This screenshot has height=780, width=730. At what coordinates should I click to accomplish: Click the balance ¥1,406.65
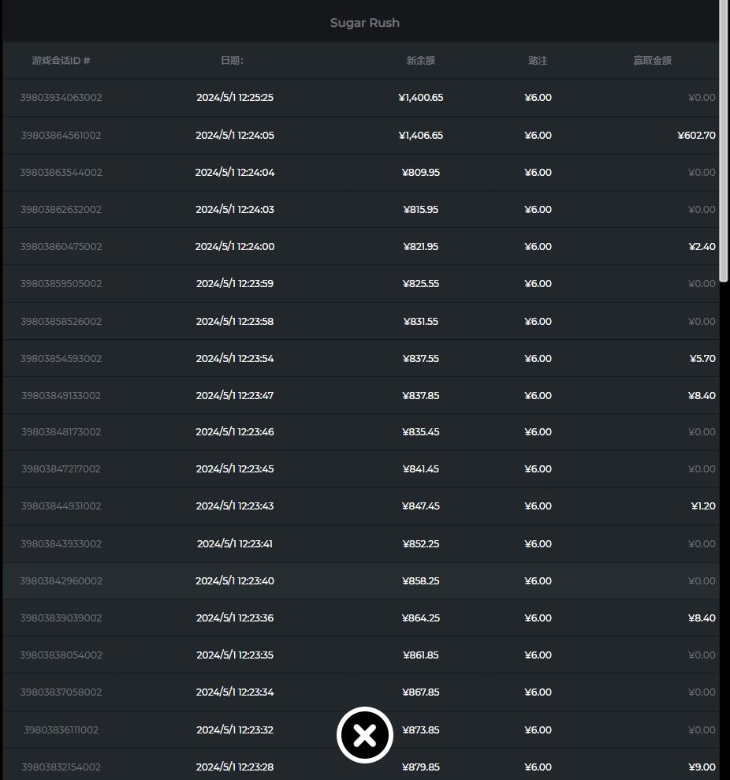tap(421, 136)
